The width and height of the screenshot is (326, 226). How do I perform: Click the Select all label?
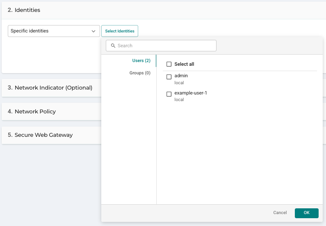pyautogui.click(x=184, y=64)
